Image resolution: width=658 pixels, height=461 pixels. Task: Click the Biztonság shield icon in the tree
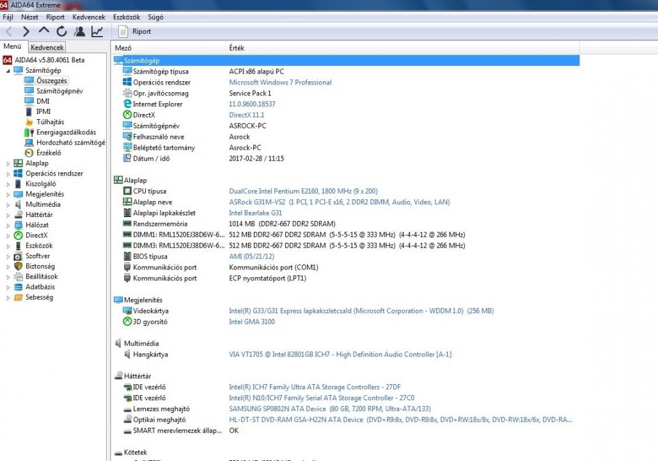pyautogui.click(x=18, y=266)
